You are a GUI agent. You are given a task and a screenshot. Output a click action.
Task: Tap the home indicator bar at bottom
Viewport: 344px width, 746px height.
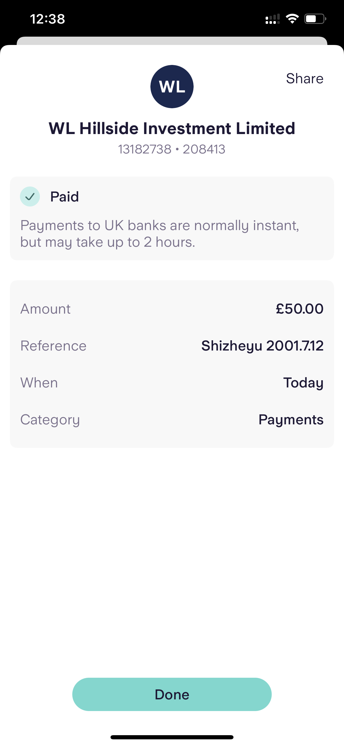172,737
